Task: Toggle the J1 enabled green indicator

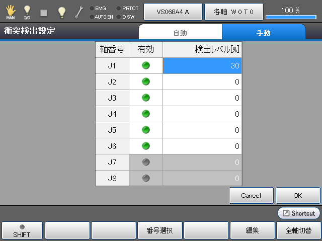Action: pyautogui.click(x=146, y=65)
